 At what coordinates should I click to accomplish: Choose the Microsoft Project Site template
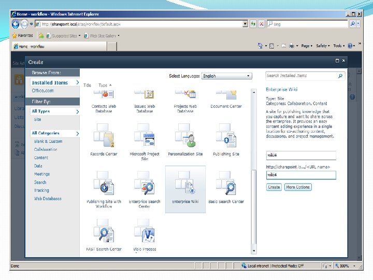click(x=145, y=142)
